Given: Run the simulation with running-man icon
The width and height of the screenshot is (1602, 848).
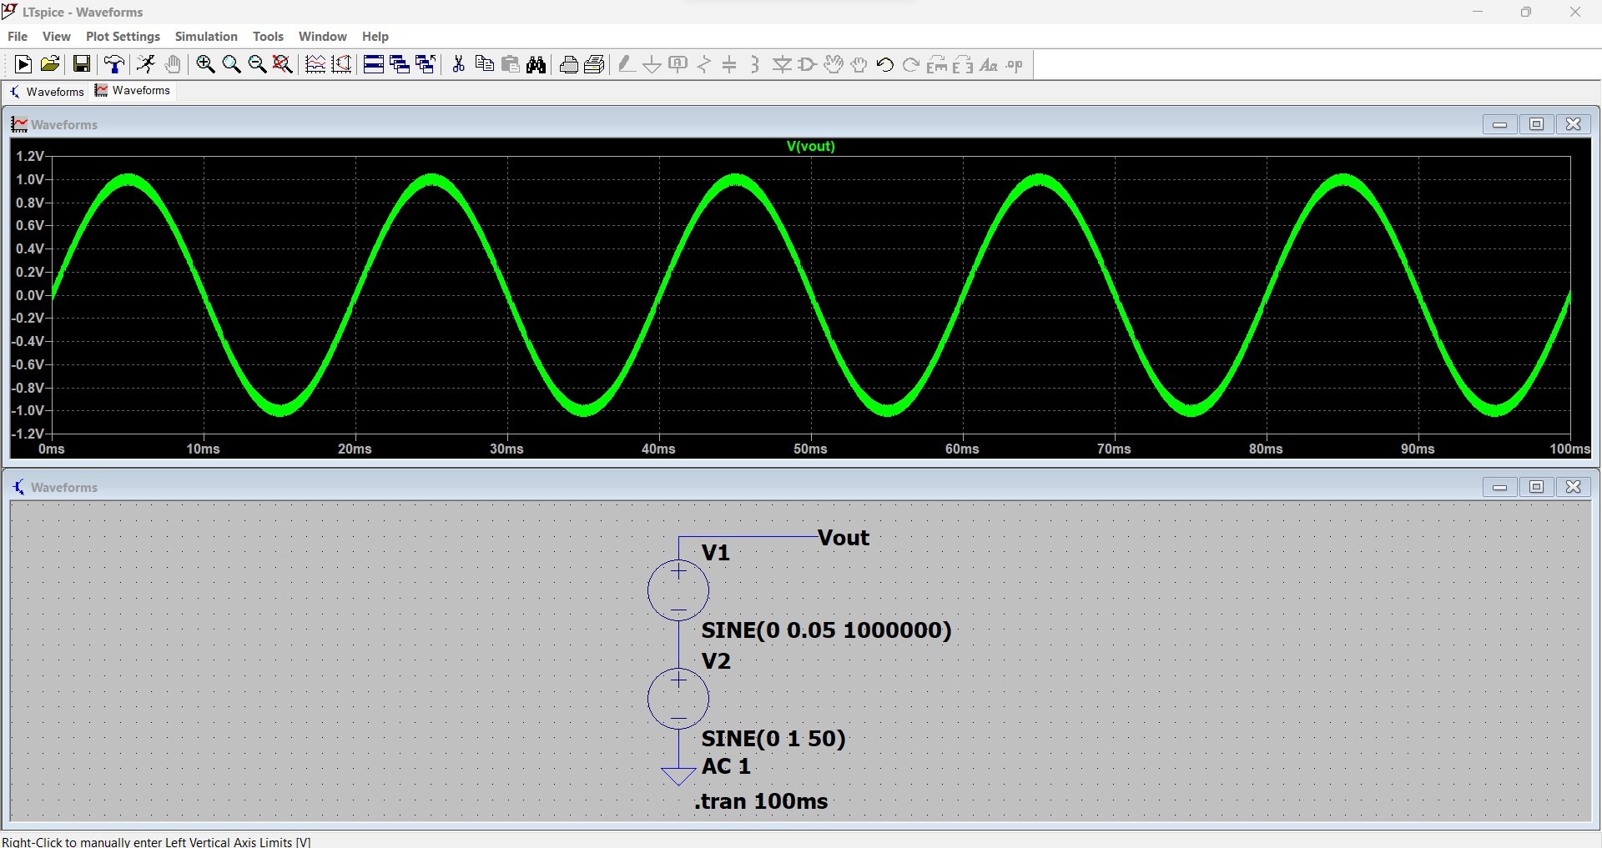Looking at the screenshot, I should pyautogui.click(x=146, y=64).
